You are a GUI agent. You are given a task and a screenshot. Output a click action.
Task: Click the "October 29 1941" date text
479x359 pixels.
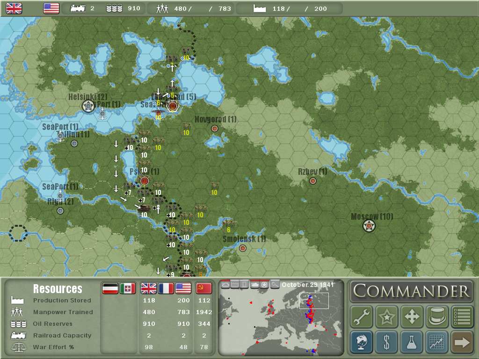[308, 285]
